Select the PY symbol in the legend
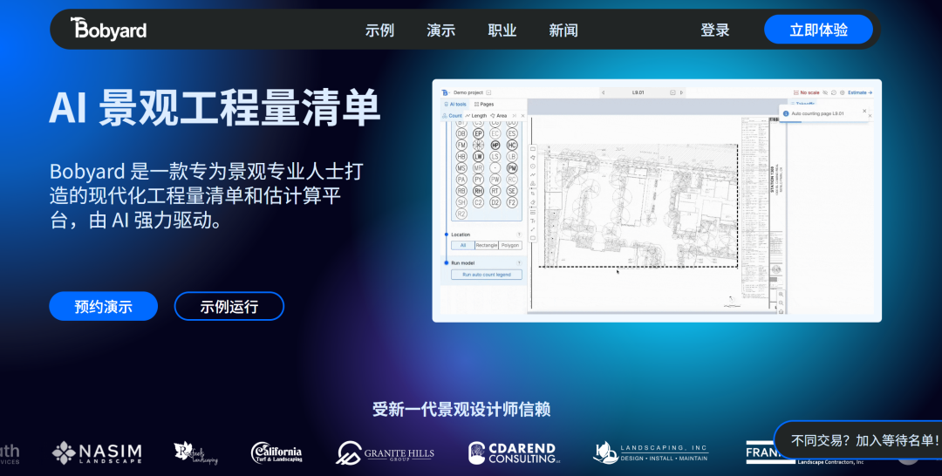Viewport: 942px width, 476px height. click(x=478, y=180)
